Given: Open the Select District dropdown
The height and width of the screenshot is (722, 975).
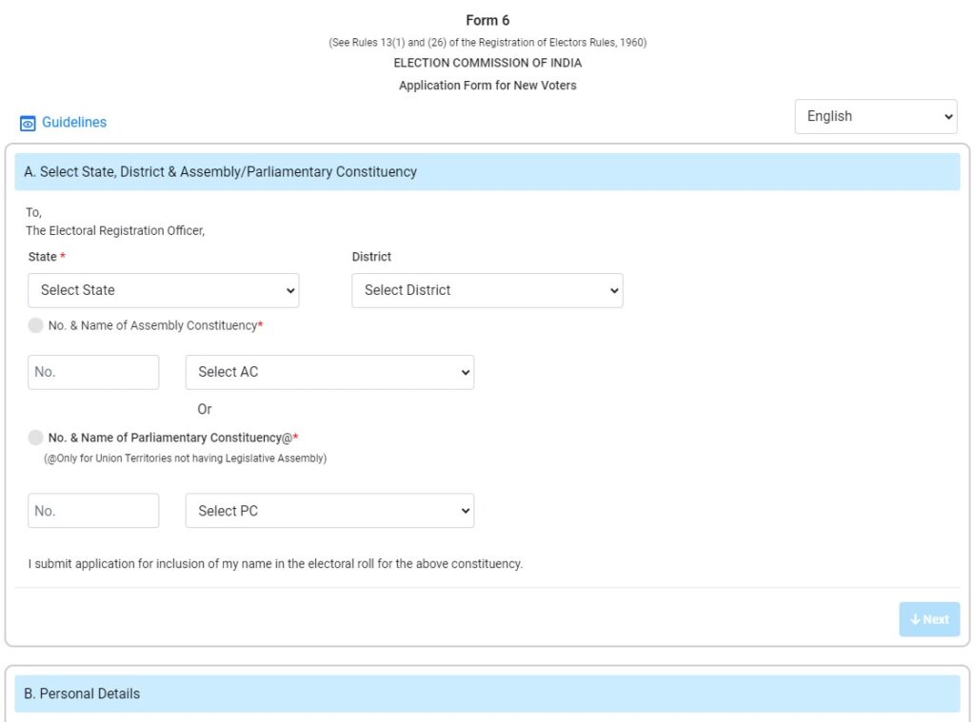Looking at the screenshot, I should click(486, 290).
